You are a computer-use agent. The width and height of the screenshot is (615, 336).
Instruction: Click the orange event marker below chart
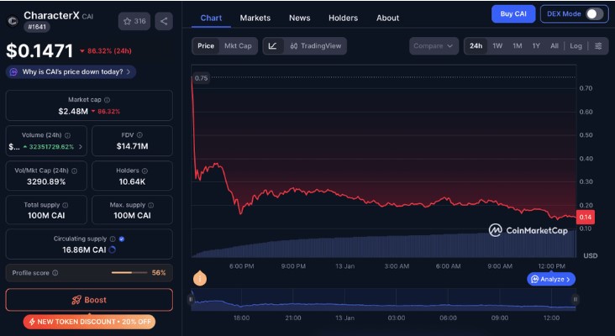click(200, 278)
